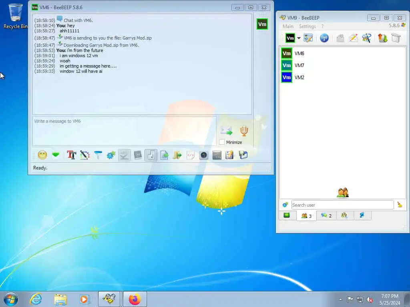Viewport: 410px width, 307px height.
Task: Show hidden tray icons arrow
Action: [340, 299]
